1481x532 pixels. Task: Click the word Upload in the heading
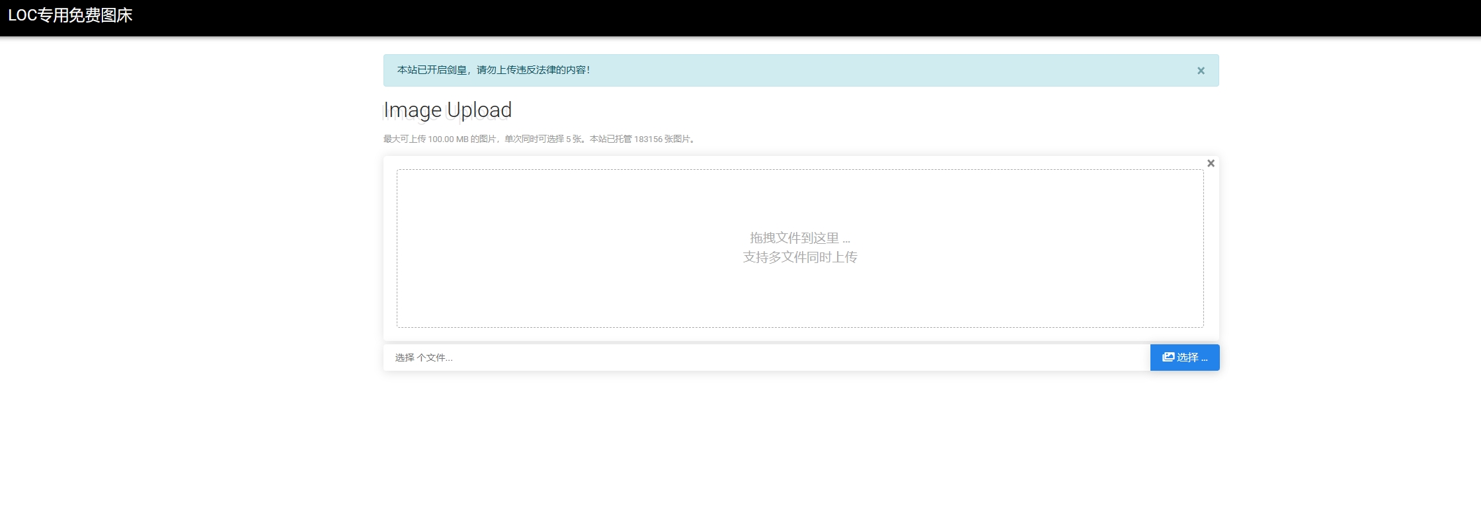coord(479,110)
